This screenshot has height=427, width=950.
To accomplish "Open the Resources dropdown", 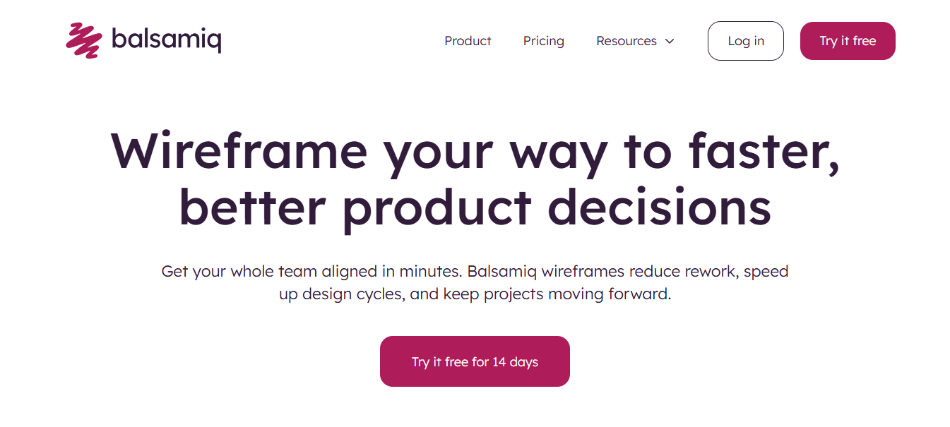I will [x=634, y=41].
